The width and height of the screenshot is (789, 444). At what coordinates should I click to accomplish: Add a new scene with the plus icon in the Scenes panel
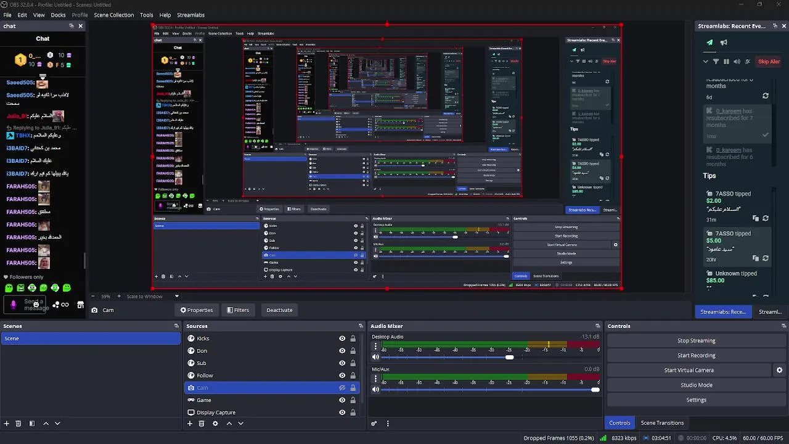pyautogui.click(x=6, y=424)
